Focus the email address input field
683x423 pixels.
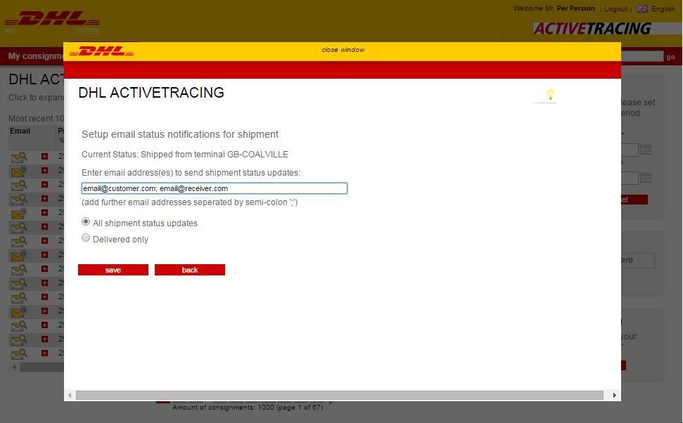pos(215,188)
